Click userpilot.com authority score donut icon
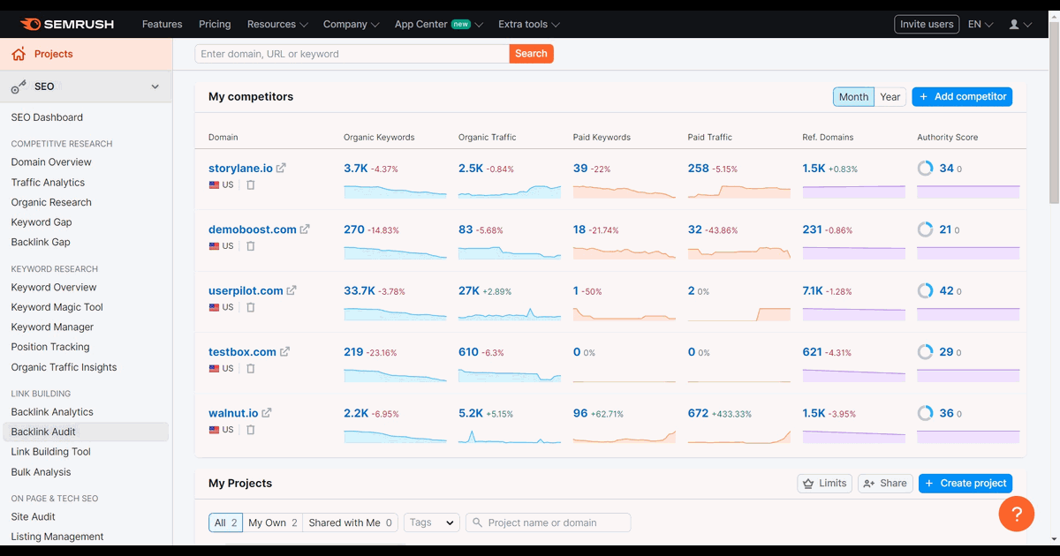This screenshot has height=556, width=1060. 925,290
